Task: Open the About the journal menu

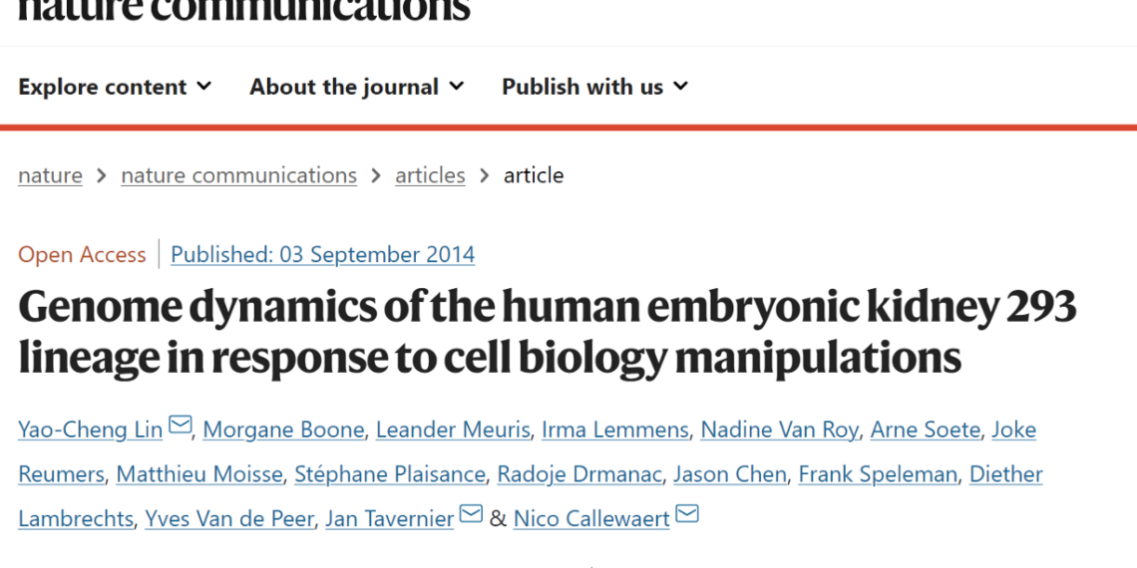Action: click(x=357, y=87)
